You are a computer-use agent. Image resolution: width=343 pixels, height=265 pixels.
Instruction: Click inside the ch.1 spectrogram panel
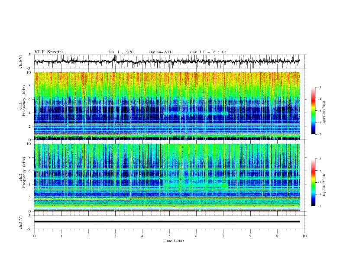point(167,106)
